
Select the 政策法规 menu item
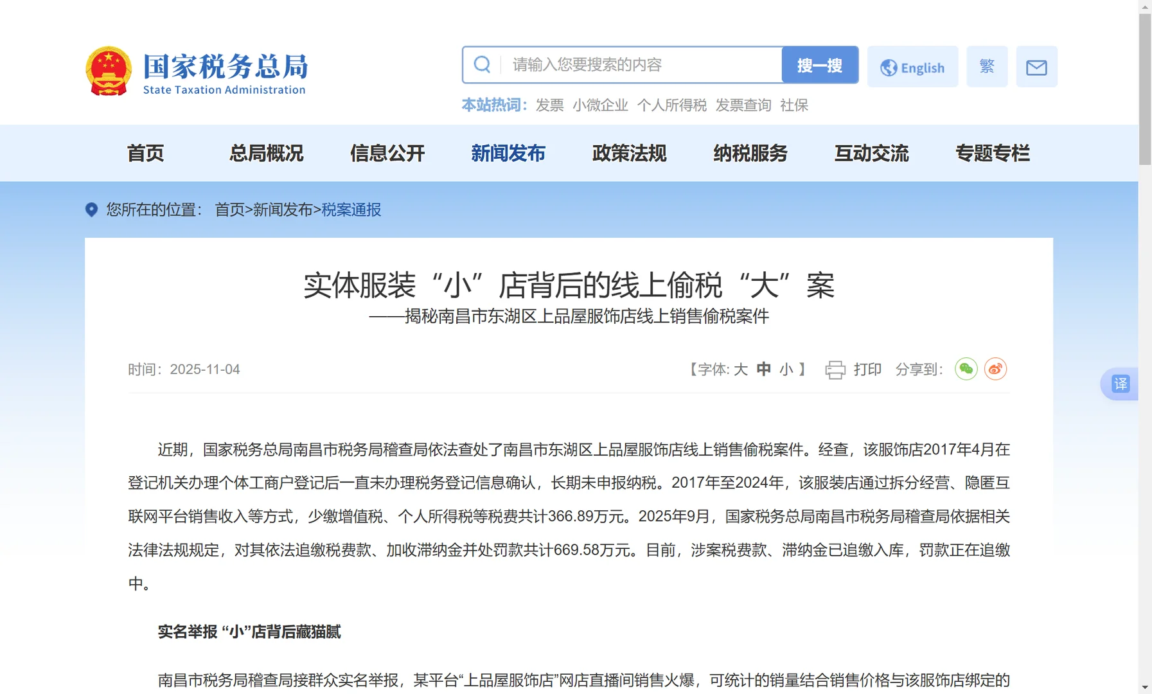coord(629,154)
